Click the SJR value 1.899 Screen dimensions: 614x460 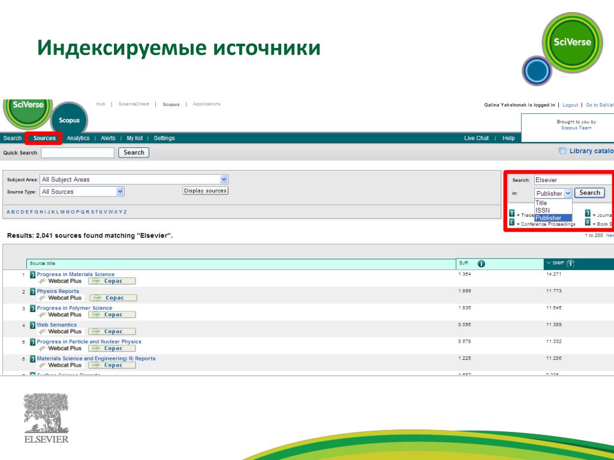pos(465,291)
